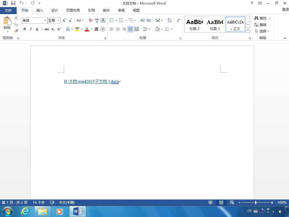The image size is (289, 217).
Task: Apply yellow text highlight color
Action: 77,29
